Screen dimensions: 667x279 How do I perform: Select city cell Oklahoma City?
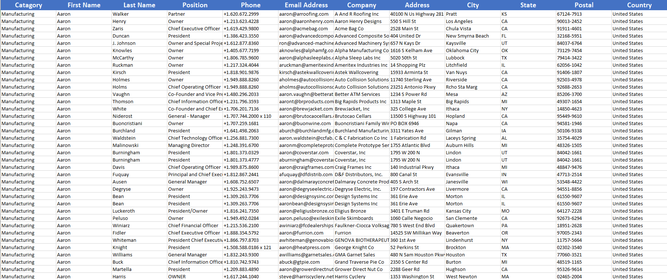point(473,50)
